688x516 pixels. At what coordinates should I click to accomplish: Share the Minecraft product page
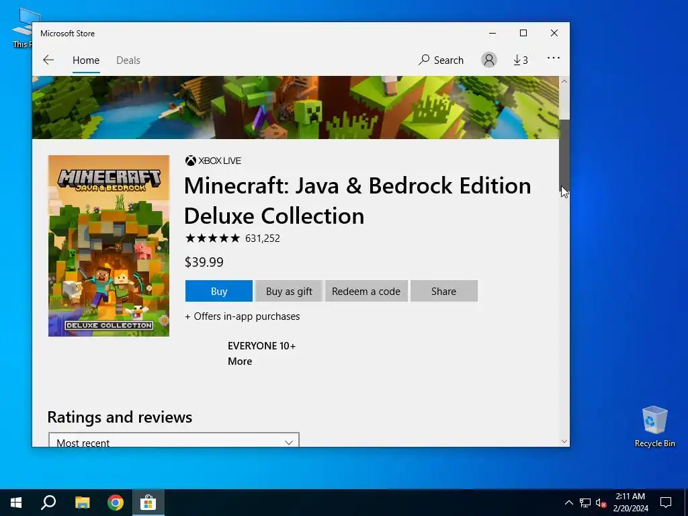[443, 291]
